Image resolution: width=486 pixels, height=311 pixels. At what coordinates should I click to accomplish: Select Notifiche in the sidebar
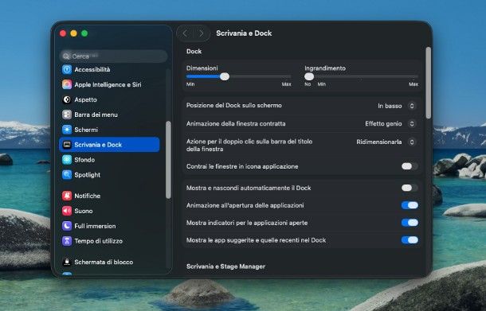pos(109,196)
